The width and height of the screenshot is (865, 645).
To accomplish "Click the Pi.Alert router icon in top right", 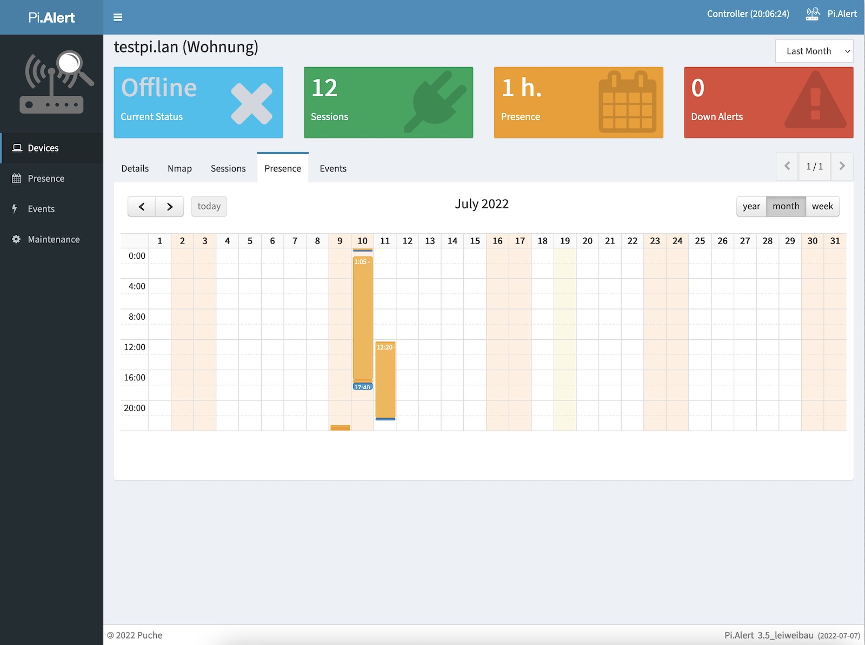I will point(811,14).
